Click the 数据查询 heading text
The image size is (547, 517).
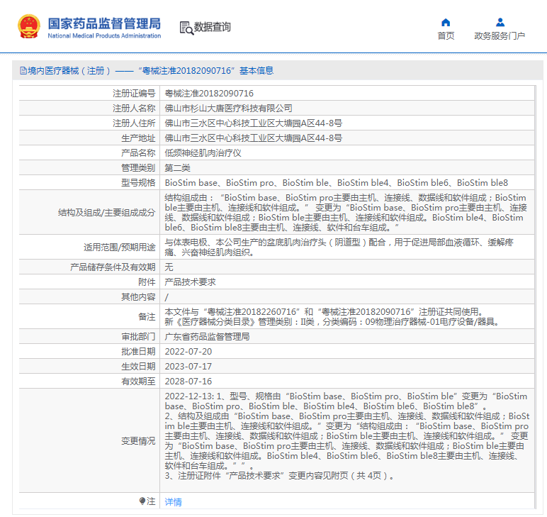pyautogui.click(x=212, y=27)
